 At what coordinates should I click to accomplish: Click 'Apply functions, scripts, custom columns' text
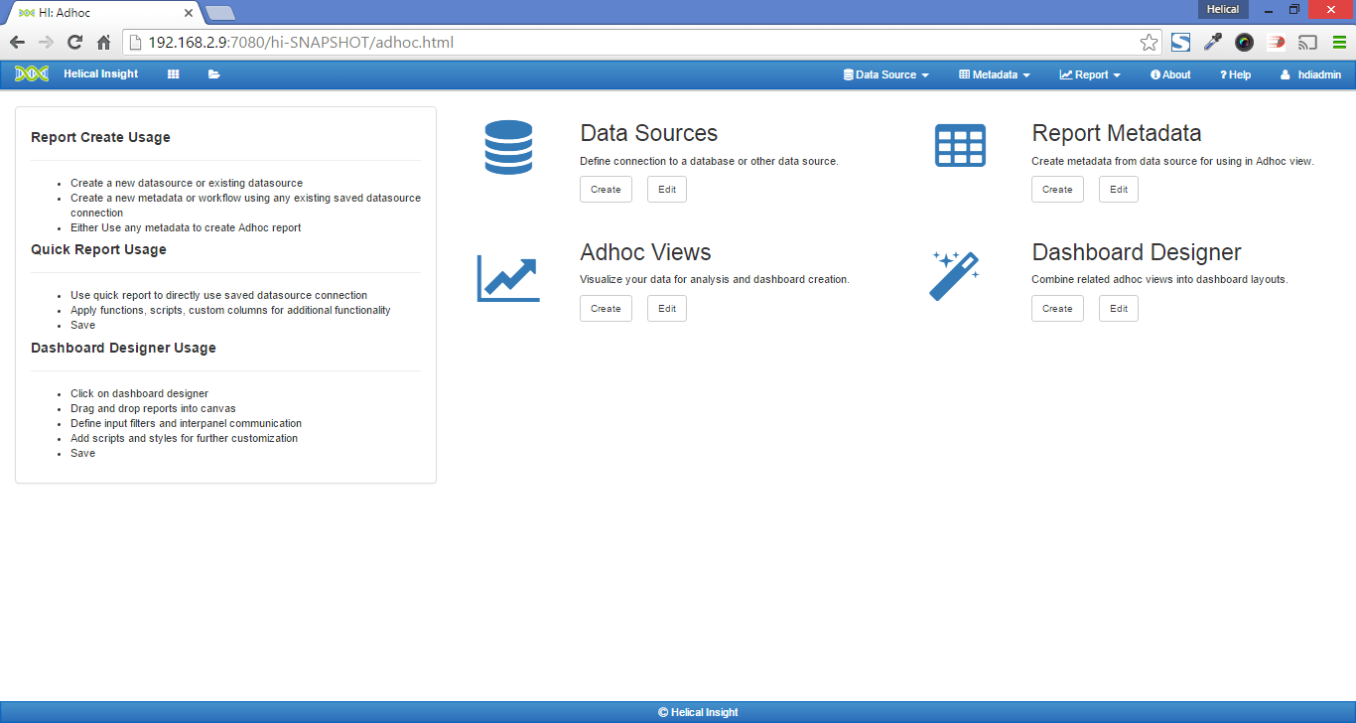point(230,310)
